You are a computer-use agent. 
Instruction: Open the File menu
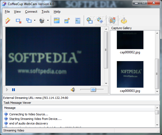[7, 12]
